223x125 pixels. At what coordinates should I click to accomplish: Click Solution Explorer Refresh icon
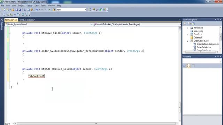pos(193,24)
